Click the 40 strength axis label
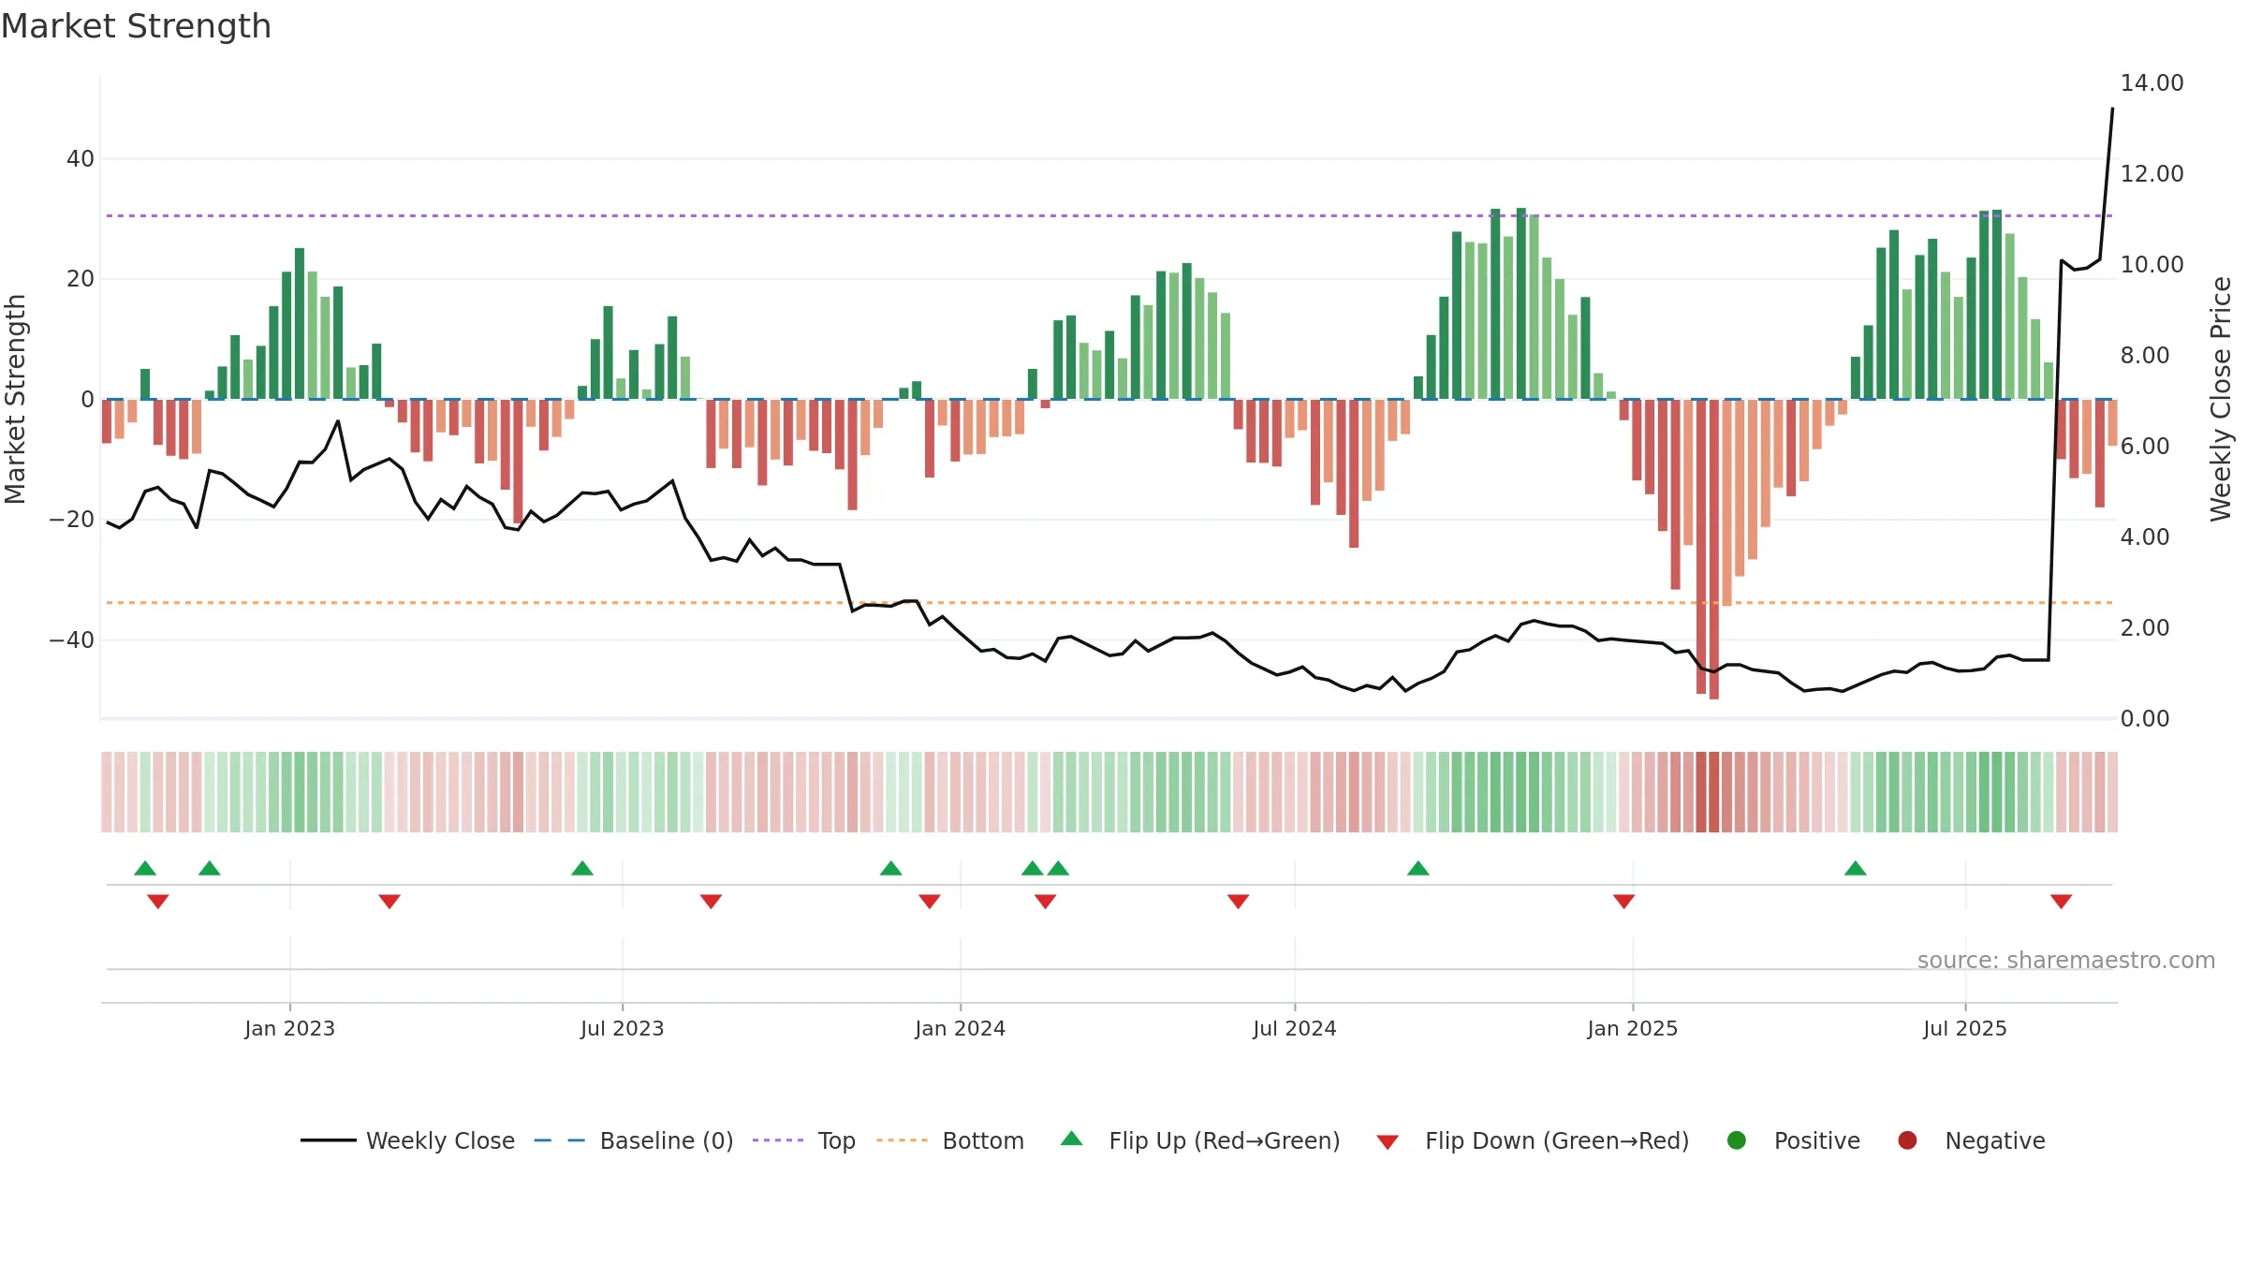 click(x=81, y=159)
